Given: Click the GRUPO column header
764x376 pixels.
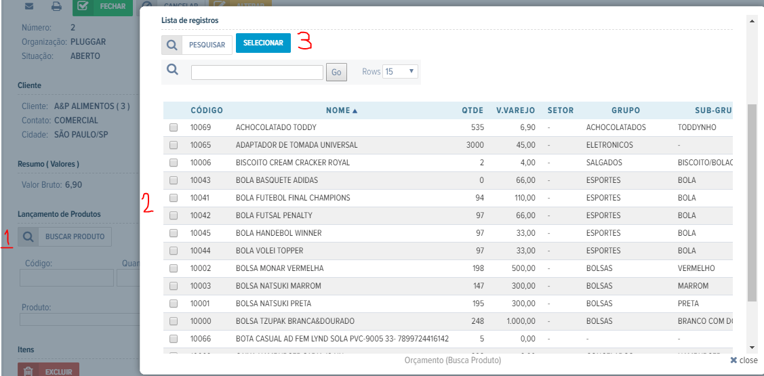Looking at the screenshot, I should click(x=626, y=110).
